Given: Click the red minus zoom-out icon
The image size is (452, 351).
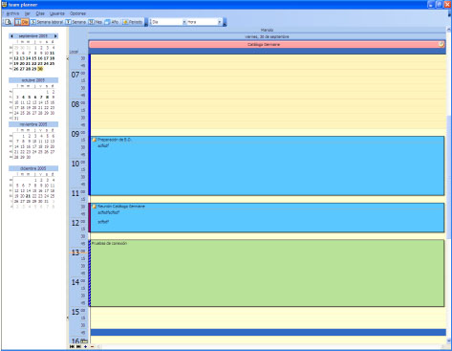Looking at the screenshot, I should click(x=93, y=346).
